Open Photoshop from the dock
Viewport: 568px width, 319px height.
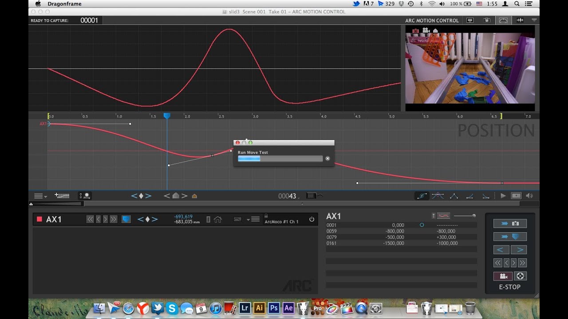(274, 308)
